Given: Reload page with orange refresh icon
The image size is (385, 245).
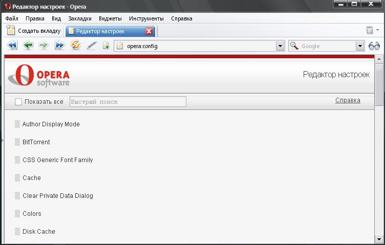Looking at the screenshot, I should [x=76, y=45].
